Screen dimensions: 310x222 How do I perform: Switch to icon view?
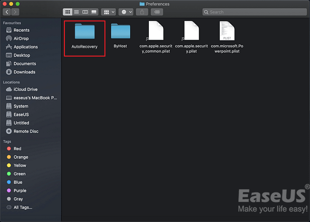68,12
